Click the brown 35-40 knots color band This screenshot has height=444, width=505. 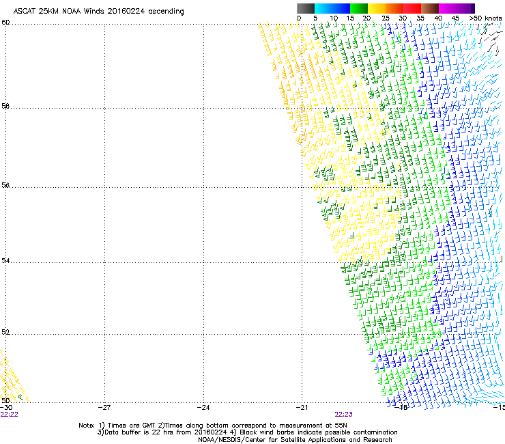click(430, 8)
